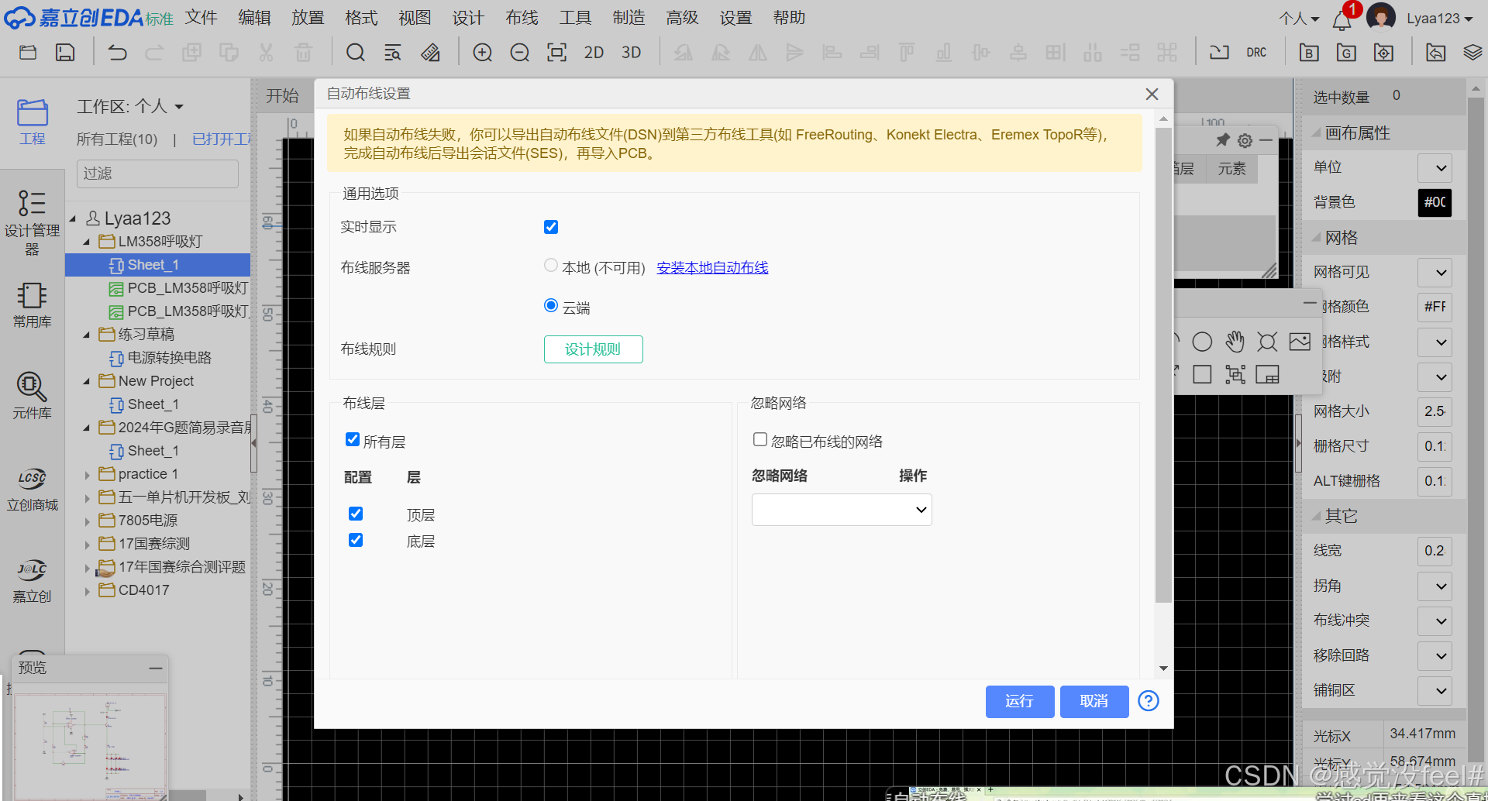Expand the 7805电源 project folder
The width and height of the screenshot is (1488, 801).
(x=87, y=521)
